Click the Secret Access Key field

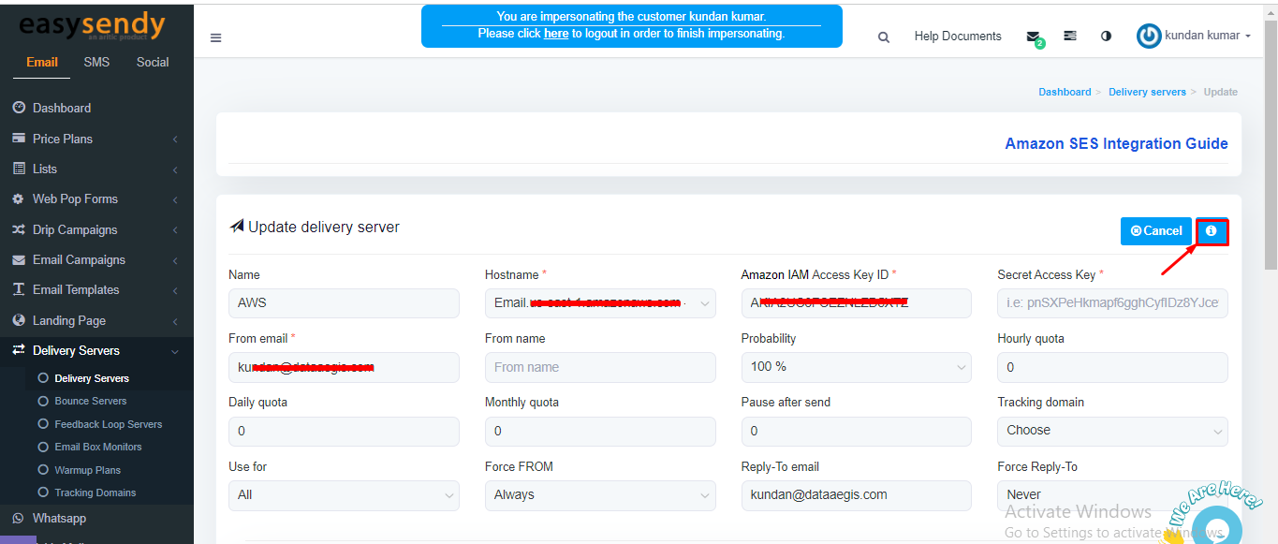[x=1113, y=303]
